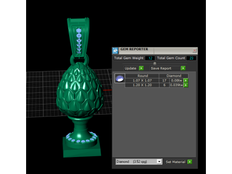Click green arrow on 1.07 X 1.07 row
232x174 pixels.
click(x=186, y=80)
